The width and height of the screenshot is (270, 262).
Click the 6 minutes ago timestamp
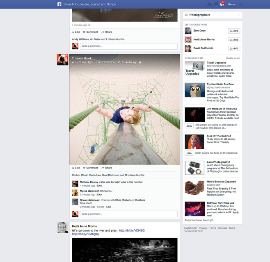(129, 62)
